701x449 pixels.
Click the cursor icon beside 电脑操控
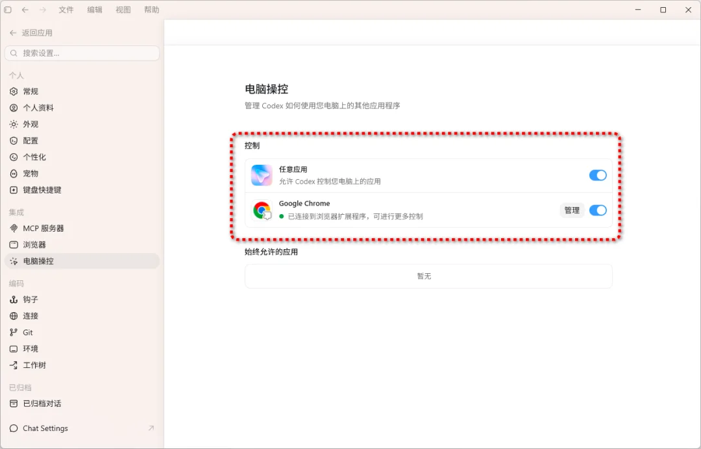[14, 261]
